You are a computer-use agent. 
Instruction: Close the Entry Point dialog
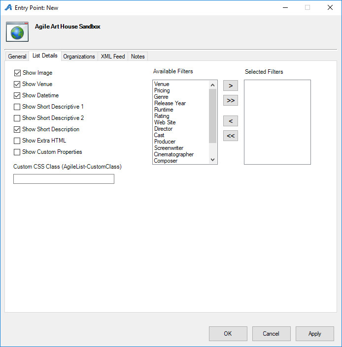click(330, 7)
